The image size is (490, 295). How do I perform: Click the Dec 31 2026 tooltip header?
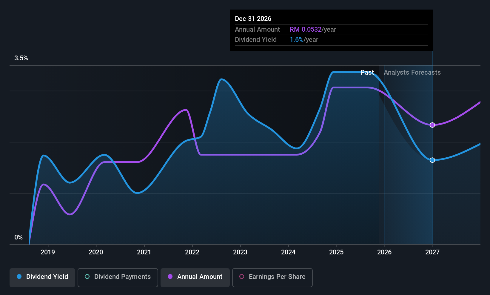pyautogui.click(x=253, y=19)
